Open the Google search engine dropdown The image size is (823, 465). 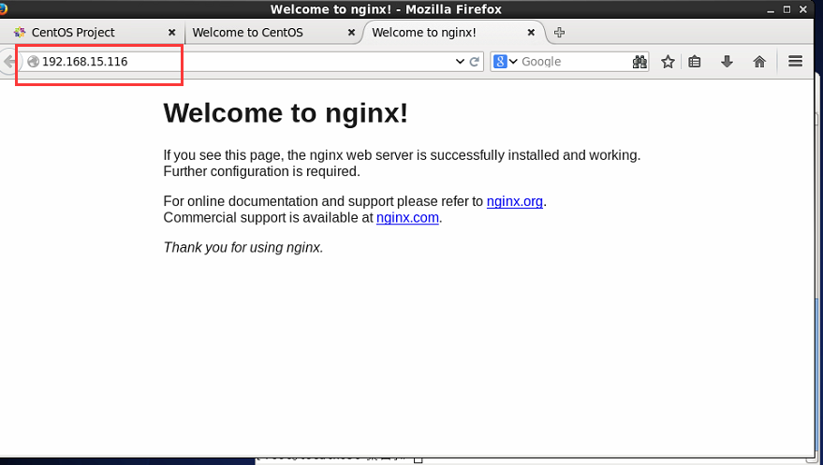pos(506,62)
